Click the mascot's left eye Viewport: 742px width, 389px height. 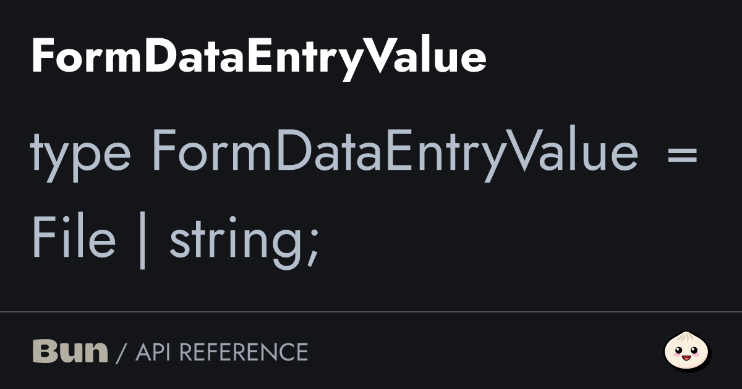(x=680, y=351)
